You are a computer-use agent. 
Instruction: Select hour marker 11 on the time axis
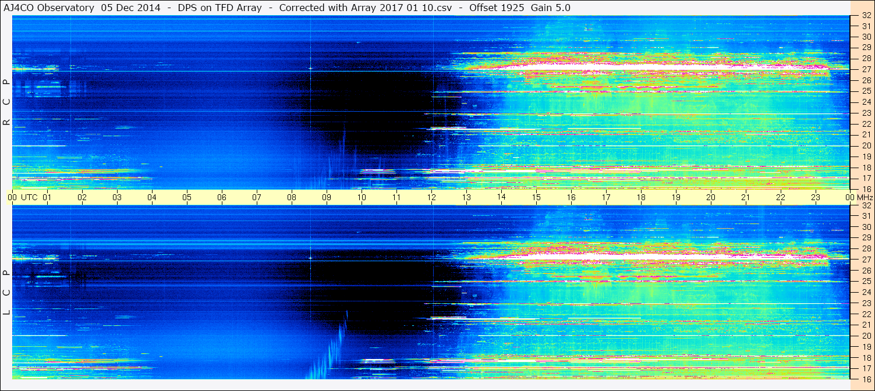[396, 197]
